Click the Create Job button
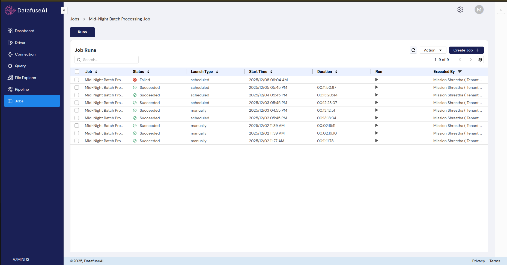Image resolution: width=507 pixels, height=265 pixels. pos(466,50)
